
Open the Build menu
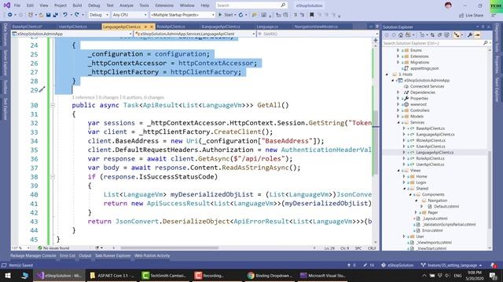[77, 5]
